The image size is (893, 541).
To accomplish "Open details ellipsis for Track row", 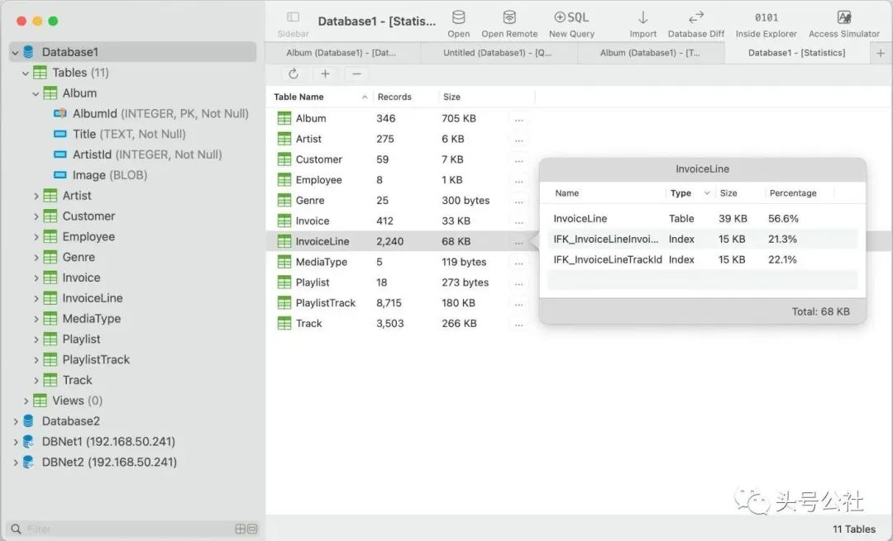I will [x=518, y=324].
